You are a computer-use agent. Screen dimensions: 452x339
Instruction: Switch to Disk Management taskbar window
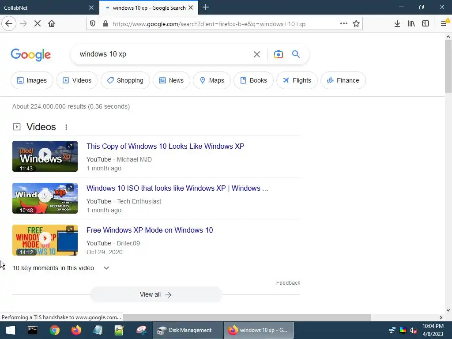(x=187, y=330)
